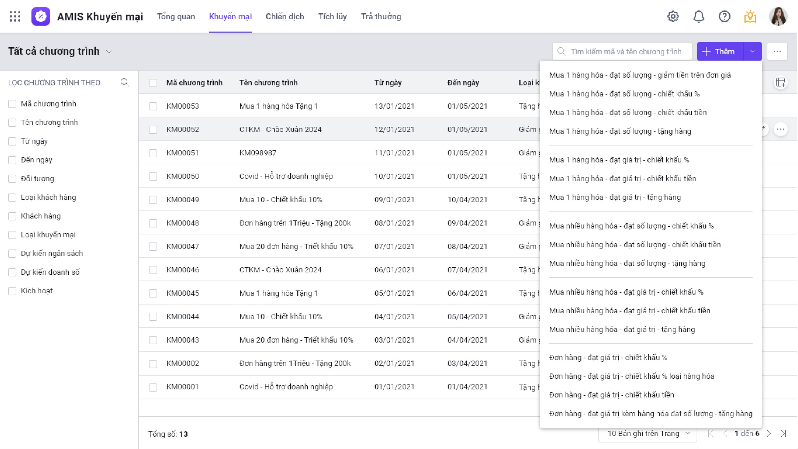Select Đơn hàng - đạt giá trị - chiết khấu tiền
Viewport: 798px width, 449px height.
(x=611, y=395)
